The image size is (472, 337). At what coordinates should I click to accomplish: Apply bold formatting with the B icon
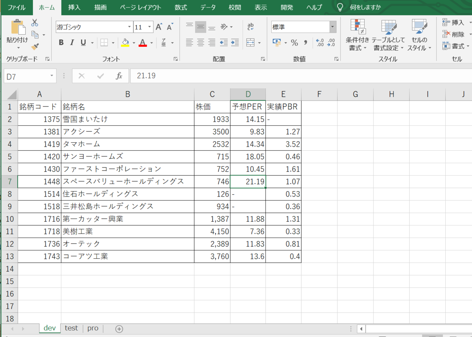click(61, 42)
